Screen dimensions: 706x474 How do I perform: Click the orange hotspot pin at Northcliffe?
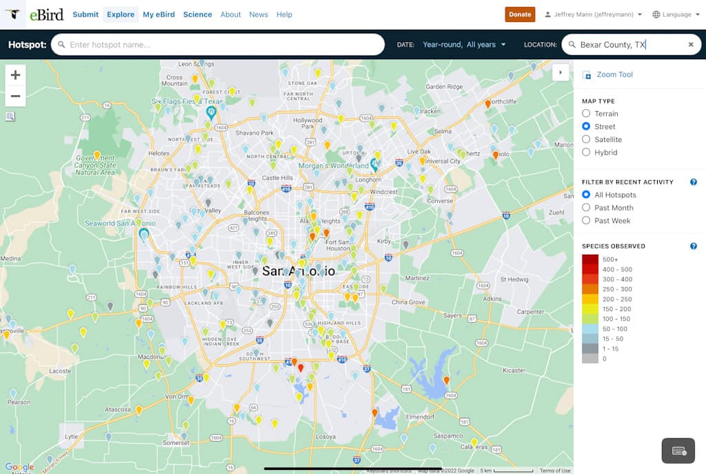click(x=487, y=104)
